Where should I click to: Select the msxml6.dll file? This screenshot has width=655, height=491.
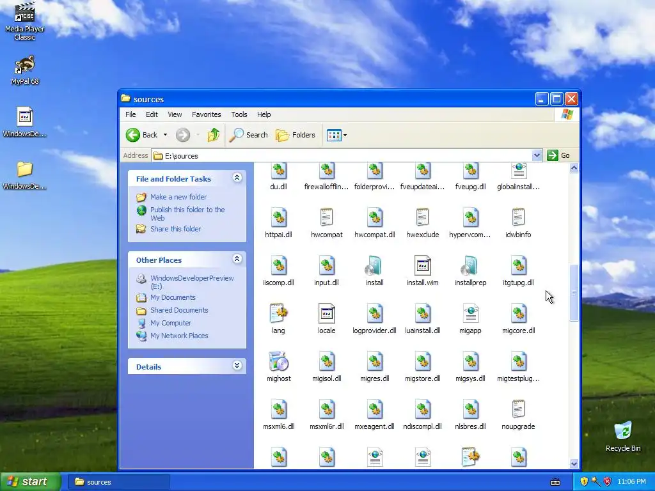click(x=279, y=415)
